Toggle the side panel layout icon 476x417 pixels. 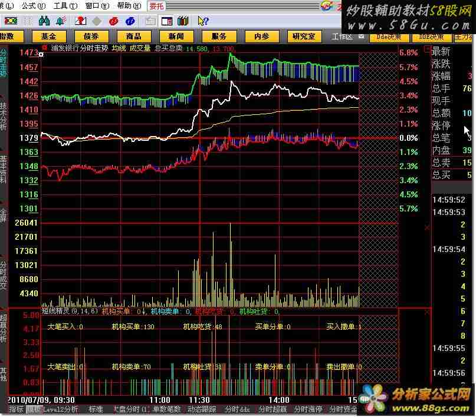[167, 21]
